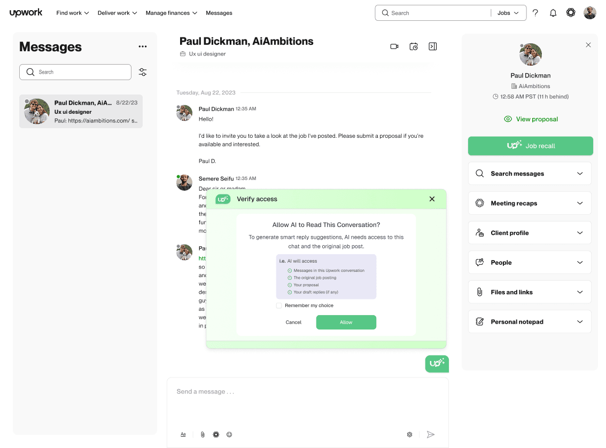Start a video call
This screenshot has width=606, height=448.
click(394, 46)
